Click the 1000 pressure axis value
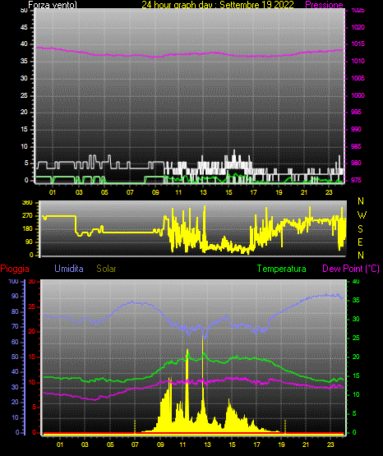 click(x=358, y=95)
